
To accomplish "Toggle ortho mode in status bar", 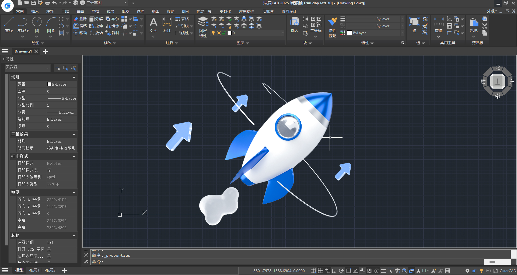I will (334, 271).
